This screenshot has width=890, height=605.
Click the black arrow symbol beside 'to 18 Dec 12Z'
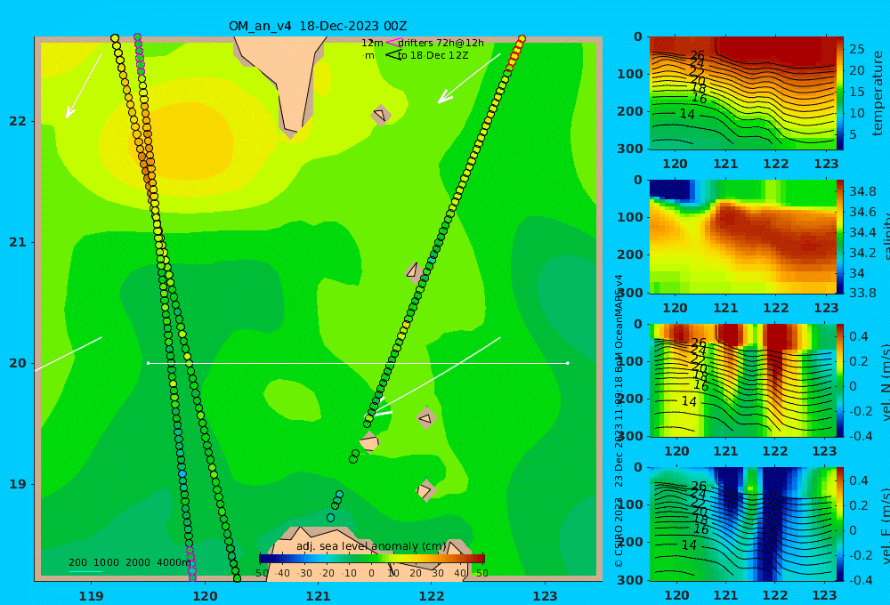[x=393, y=55]
